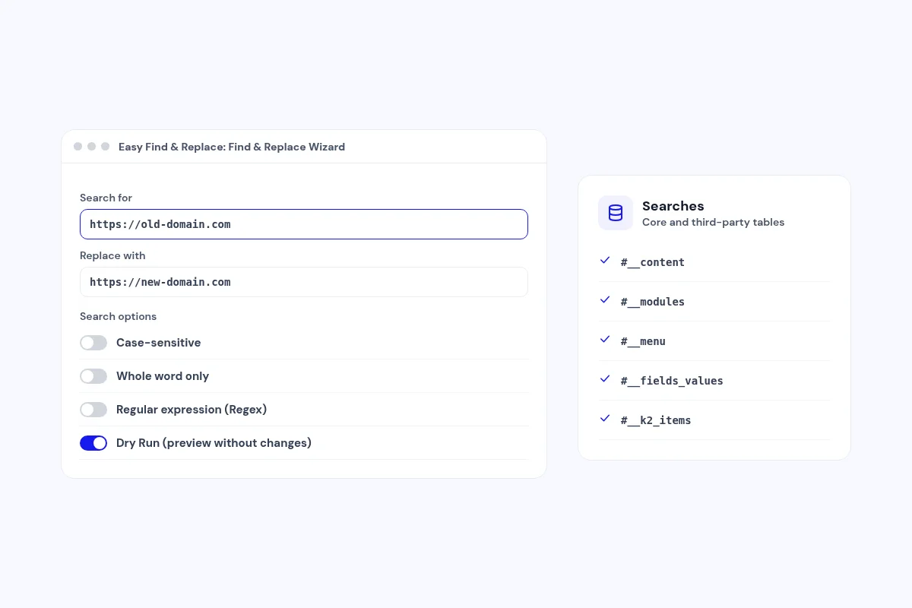Click the database icon beside Searches
Viewport: 912px width, 608px height.
(x=616, y=213)
